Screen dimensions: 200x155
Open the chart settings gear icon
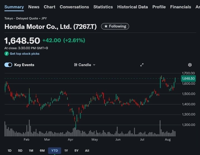point(190,65)
